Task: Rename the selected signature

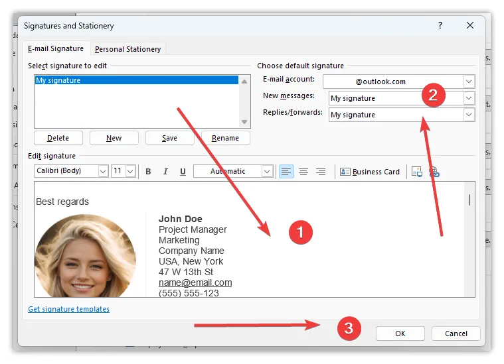Action: pos(225,138)
